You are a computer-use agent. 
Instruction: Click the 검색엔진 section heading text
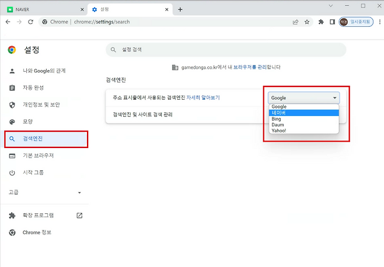[116, 80]
